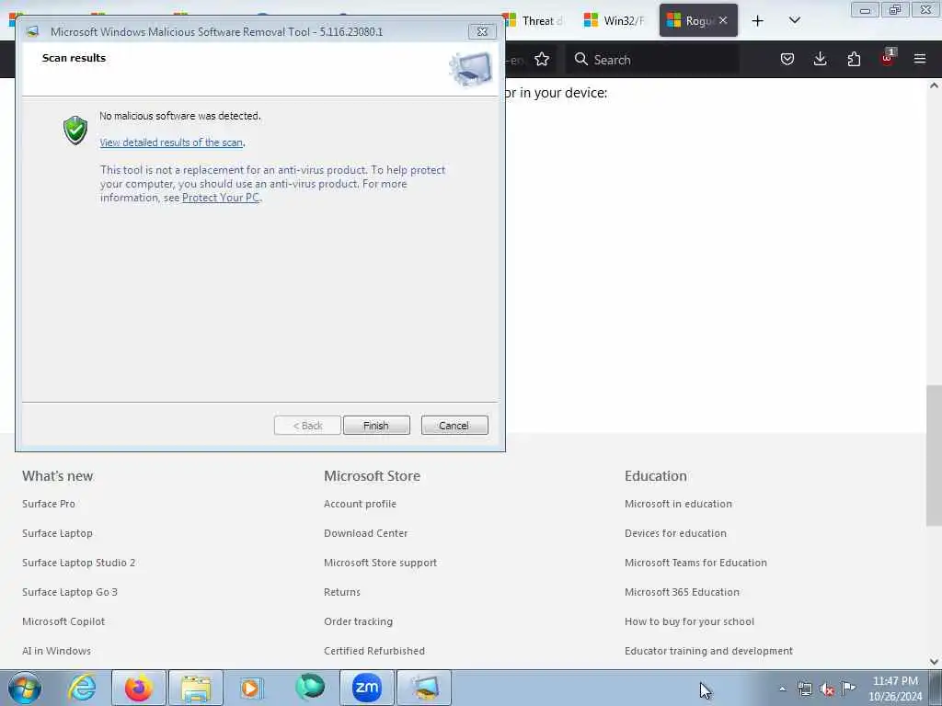Open the Surface Laptop Go 3 link

point(70,592)
